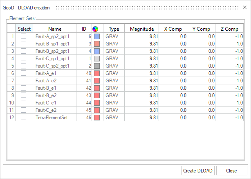Click the name cell Fault-A_e1

(55, 73)
